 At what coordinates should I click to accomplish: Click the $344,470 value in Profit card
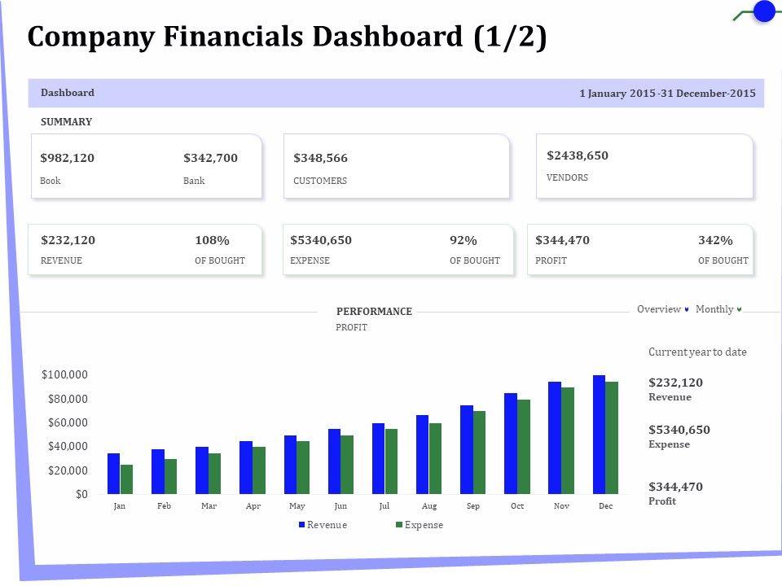point(562,240)
